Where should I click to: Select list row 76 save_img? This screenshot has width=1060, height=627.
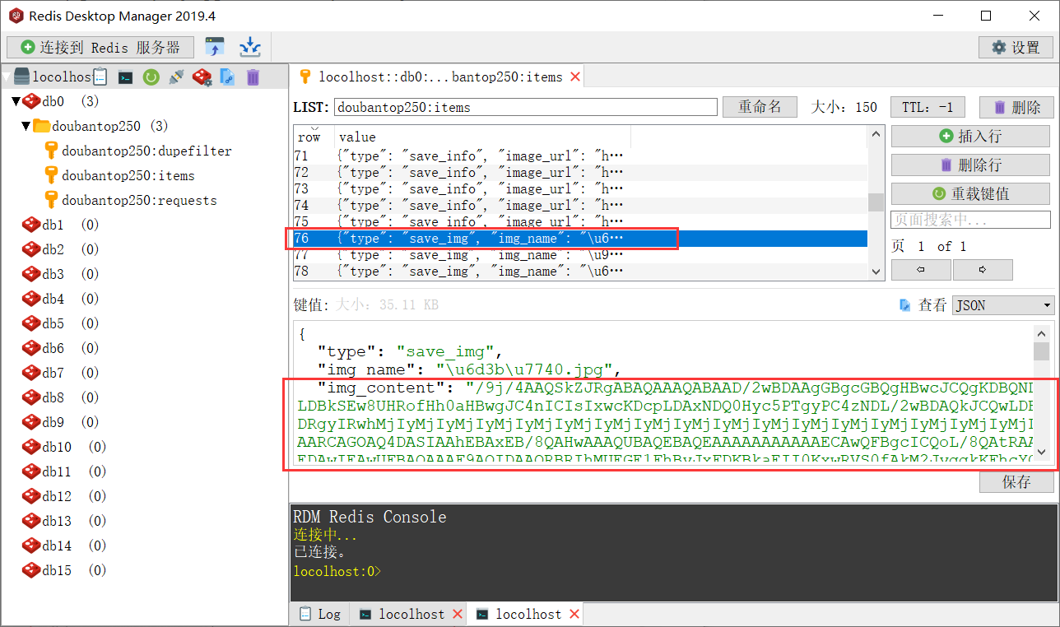pyautogui.click(x=580, y=239)
